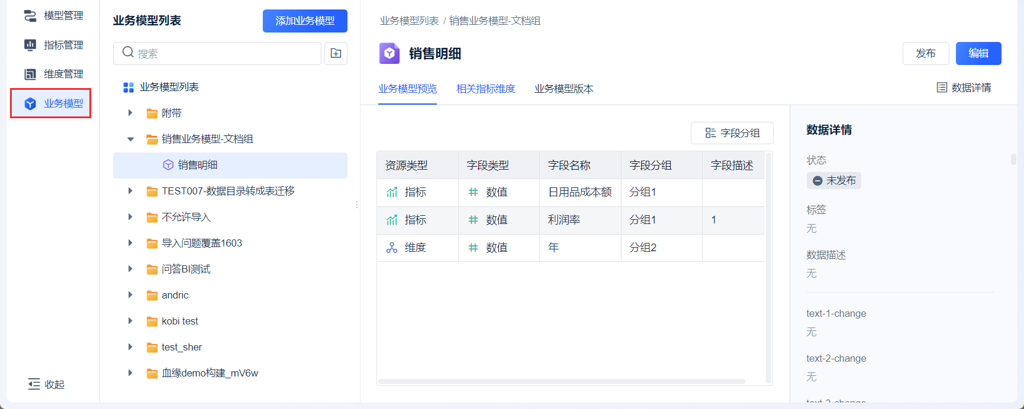Click the 添加业务模型 button
The width and height of the screenshot is (1024, 409).
(x=305, y=21)
